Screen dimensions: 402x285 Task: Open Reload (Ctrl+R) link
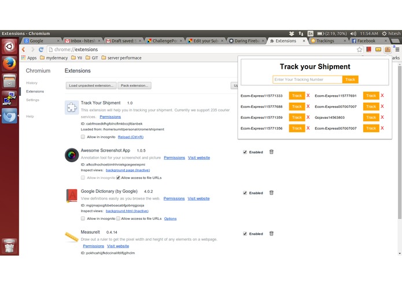pyautogui.click(x=131, y=137)
